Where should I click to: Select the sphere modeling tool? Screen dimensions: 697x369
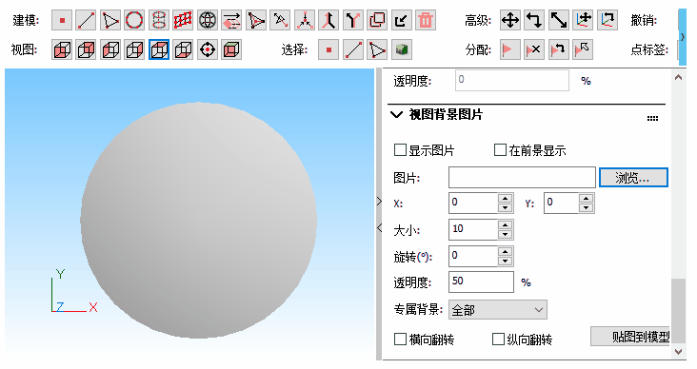[208, 20]
